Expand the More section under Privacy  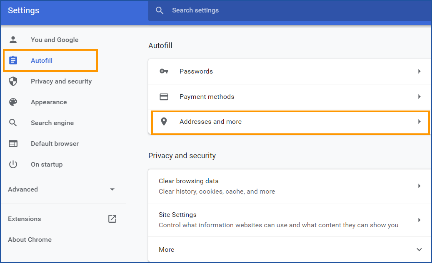pyautogui.click(x=419, y=249)
